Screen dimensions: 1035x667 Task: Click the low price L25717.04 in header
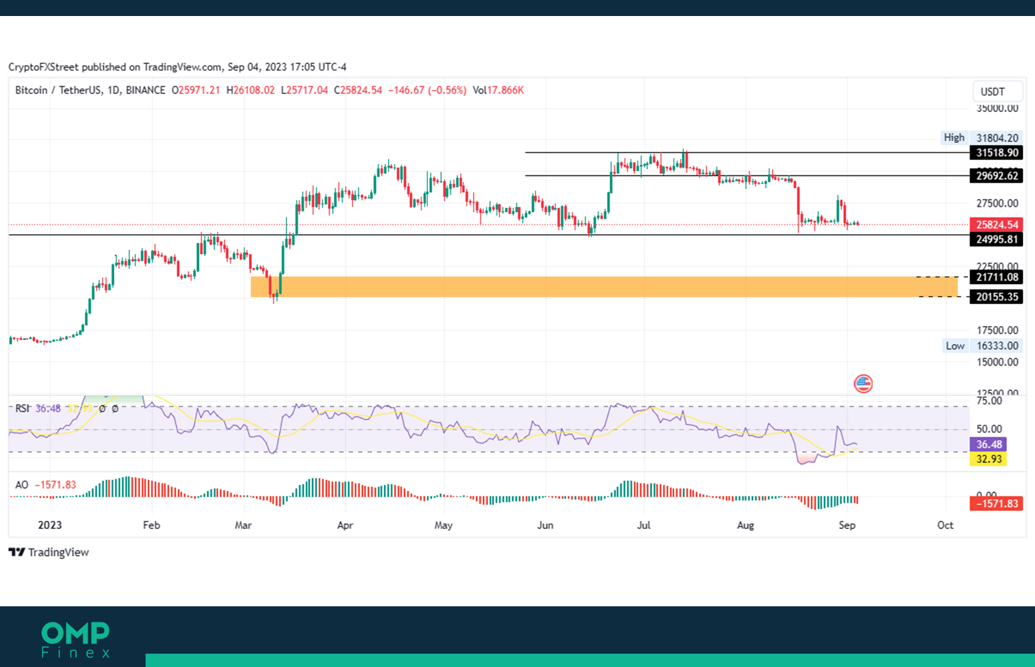[x=304, y=90]
